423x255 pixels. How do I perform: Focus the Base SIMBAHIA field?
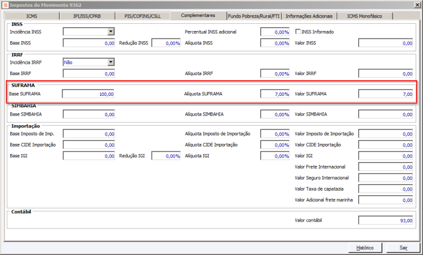click(x=89, y=114)
